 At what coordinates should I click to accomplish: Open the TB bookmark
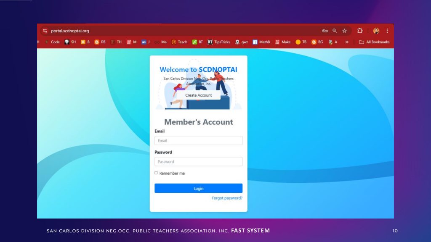coord(301,42)
